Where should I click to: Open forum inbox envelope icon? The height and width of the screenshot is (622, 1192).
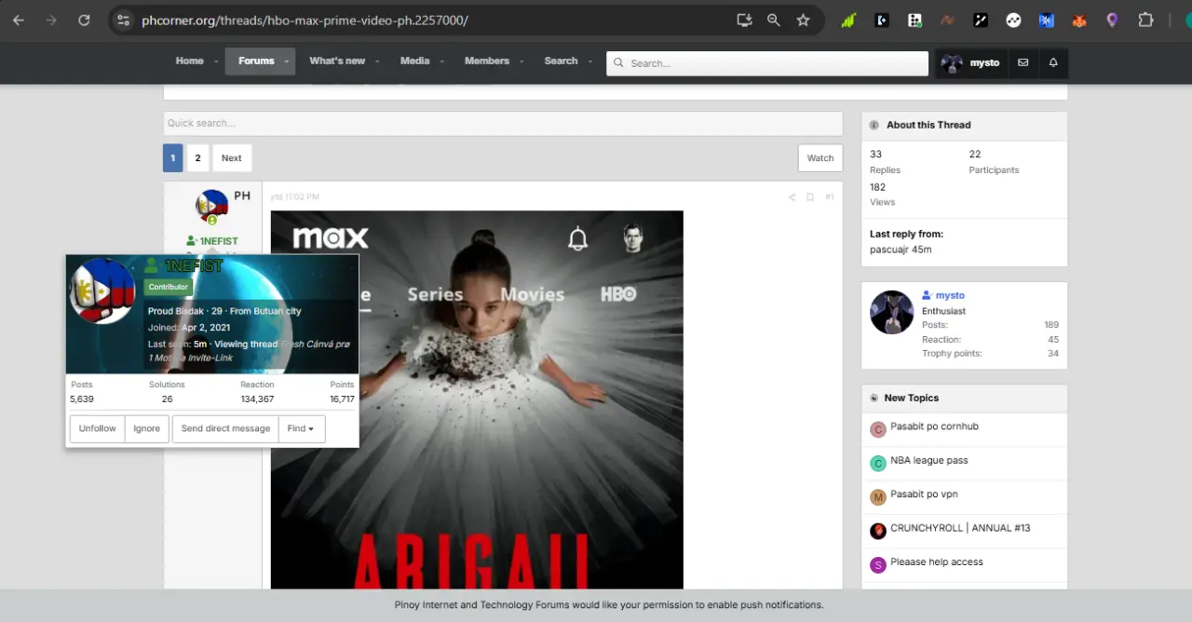tap(1023, 62)
